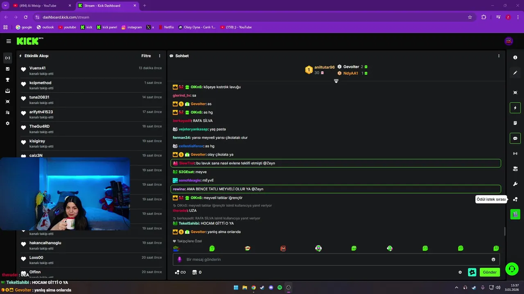Click the document notes icon in the right sidebar
Viewport: 524px width, 294px height.
pos(515,123)
